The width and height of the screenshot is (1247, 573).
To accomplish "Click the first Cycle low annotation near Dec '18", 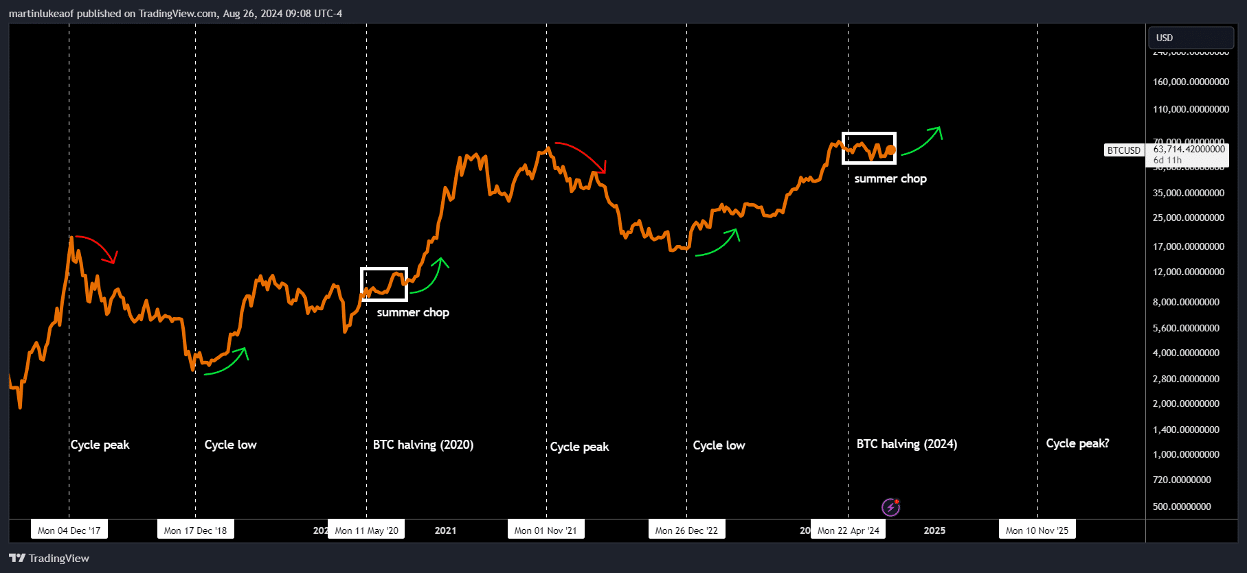I will [x=230, y=445].
